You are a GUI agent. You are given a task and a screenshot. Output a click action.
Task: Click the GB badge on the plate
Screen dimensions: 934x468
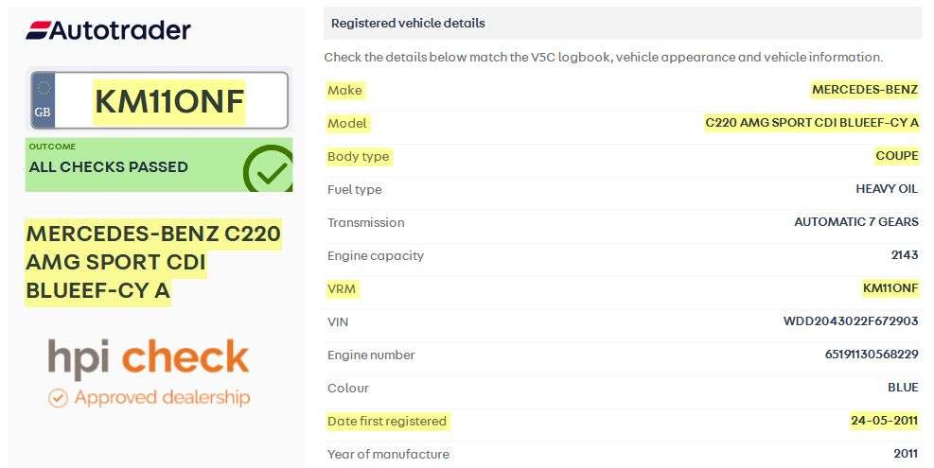pos(43,100)
